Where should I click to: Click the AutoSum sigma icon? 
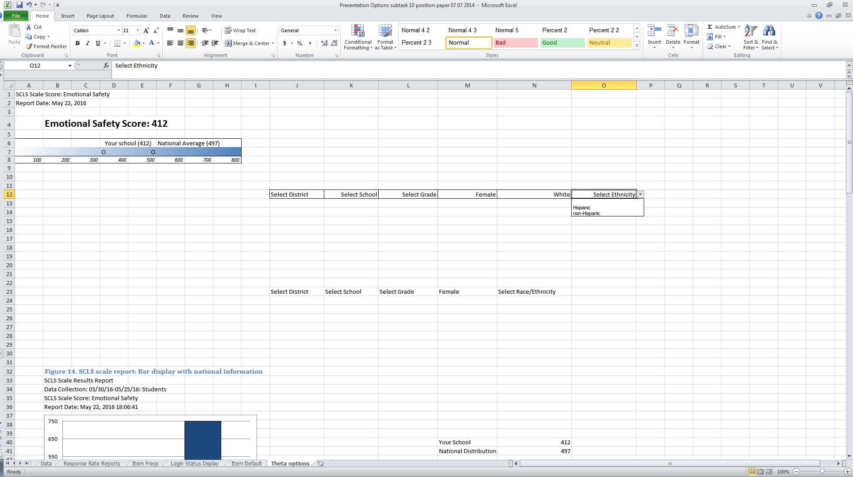point(710,27)
